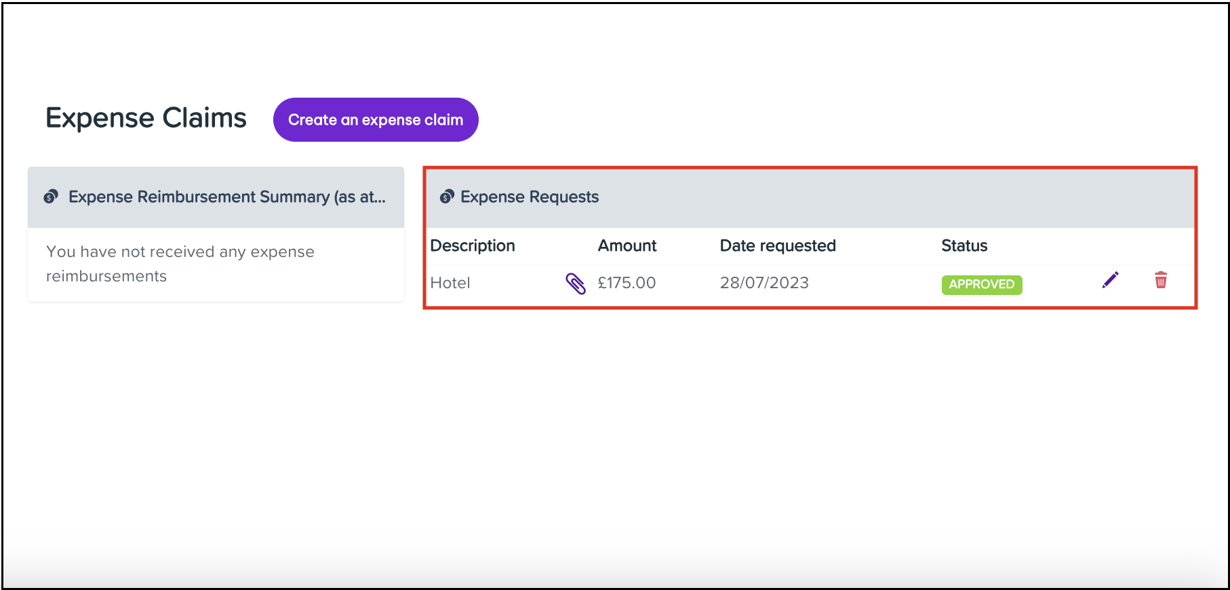This screenshot has width=1230, height=590.
Task: Click the 28/07/2023 requested date
Action: click(764, 283)
